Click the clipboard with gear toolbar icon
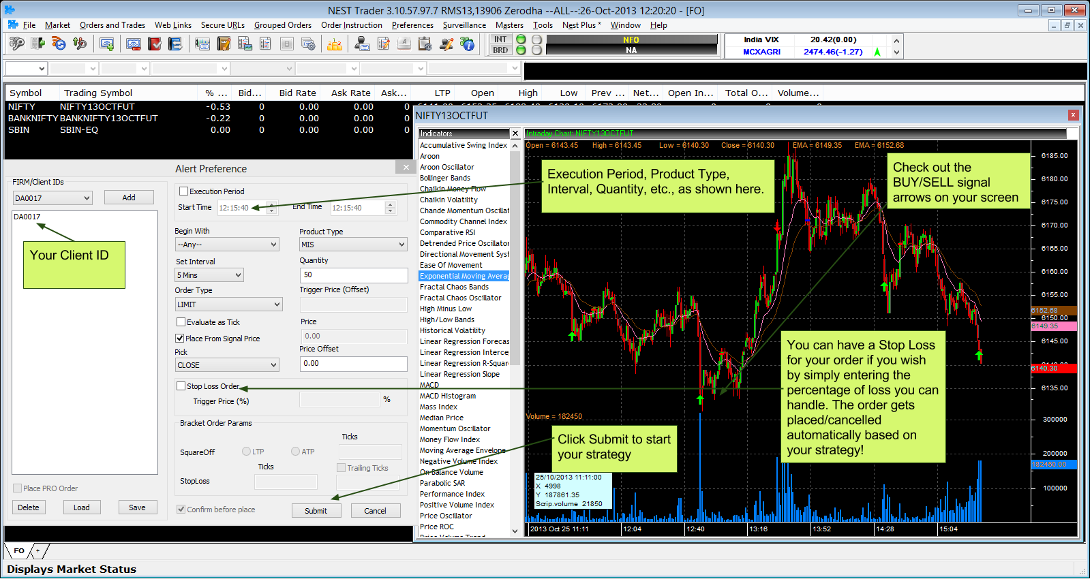 425,44
